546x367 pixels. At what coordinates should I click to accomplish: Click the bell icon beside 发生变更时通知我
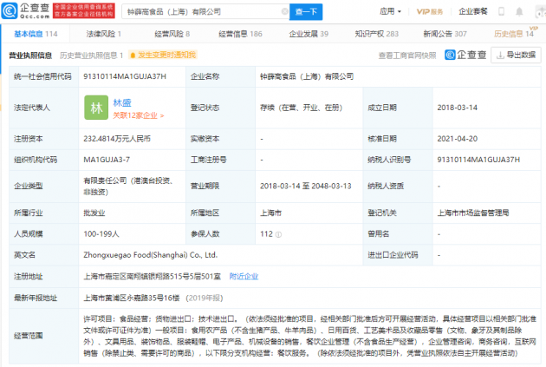coord(133,55)
